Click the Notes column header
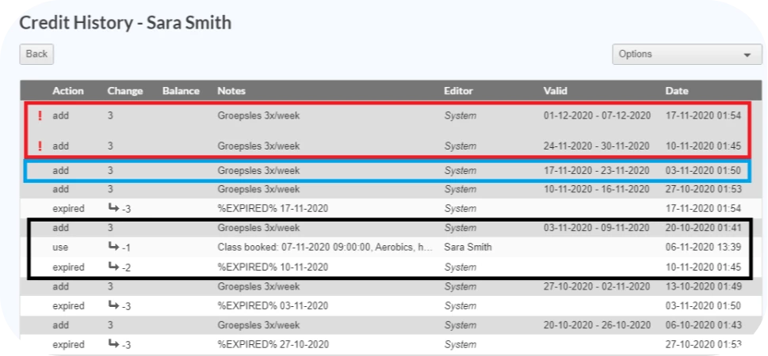Screen dimensions: 768x356 click(231, 91)
